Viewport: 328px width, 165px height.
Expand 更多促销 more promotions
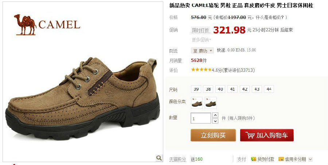[202, 40]
